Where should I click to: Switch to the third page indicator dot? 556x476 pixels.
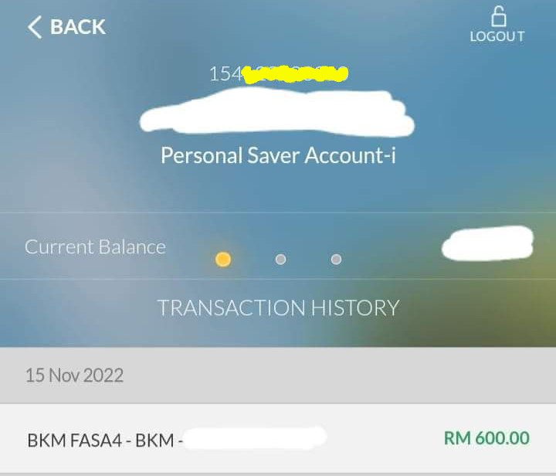336,260
